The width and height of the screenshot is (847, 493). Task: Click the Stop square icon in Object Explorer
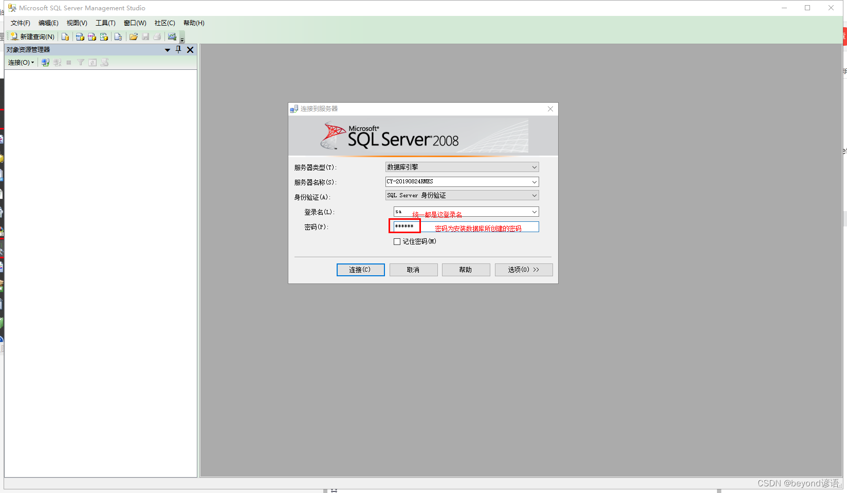[x=68, y=62]
